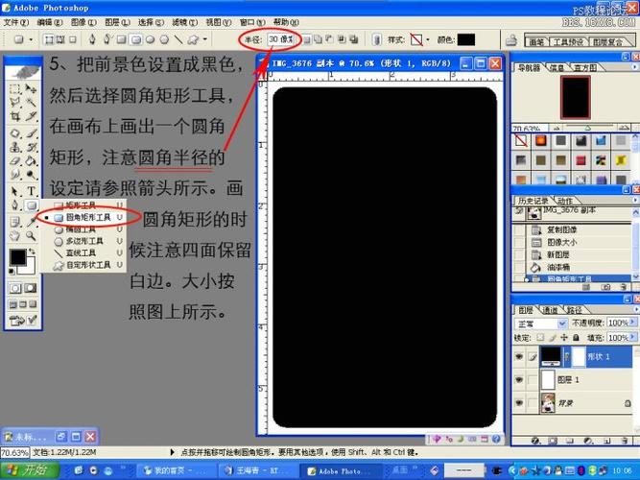The width and height of the screenshot is (640, 480).
Task: Select the Hand tool
Action: click(15, 236)
